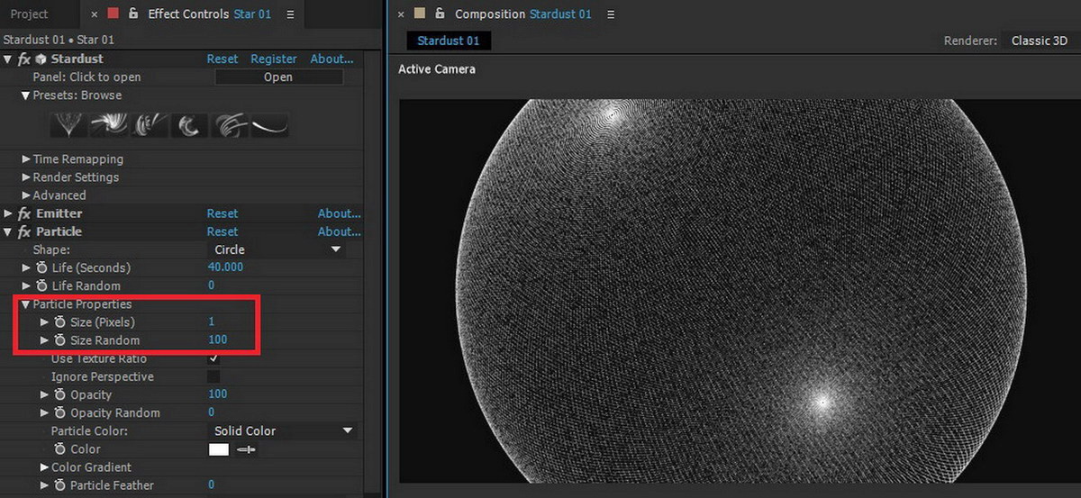Open About for the Particle effect
This screenshot has width=1081, height=498.
pos(339,231)
